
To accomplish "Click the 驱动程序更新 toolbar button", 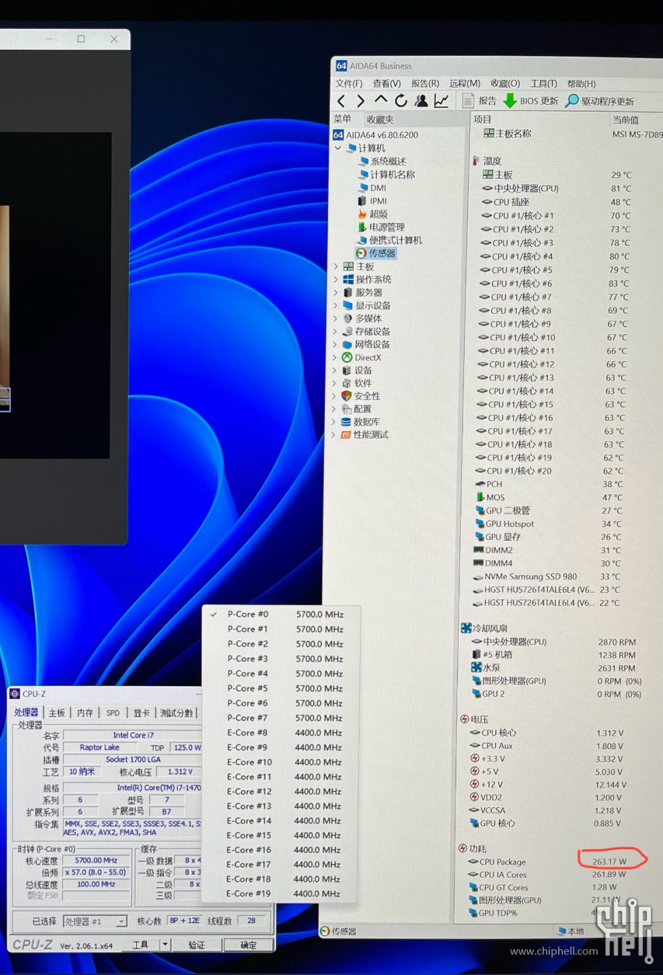I will coord(600,101).
